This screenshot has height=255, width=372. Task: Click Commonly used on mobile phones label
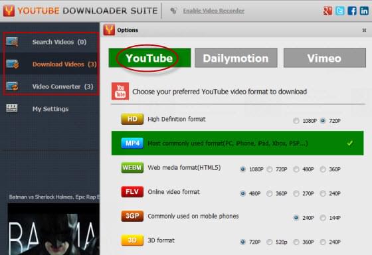193,216
